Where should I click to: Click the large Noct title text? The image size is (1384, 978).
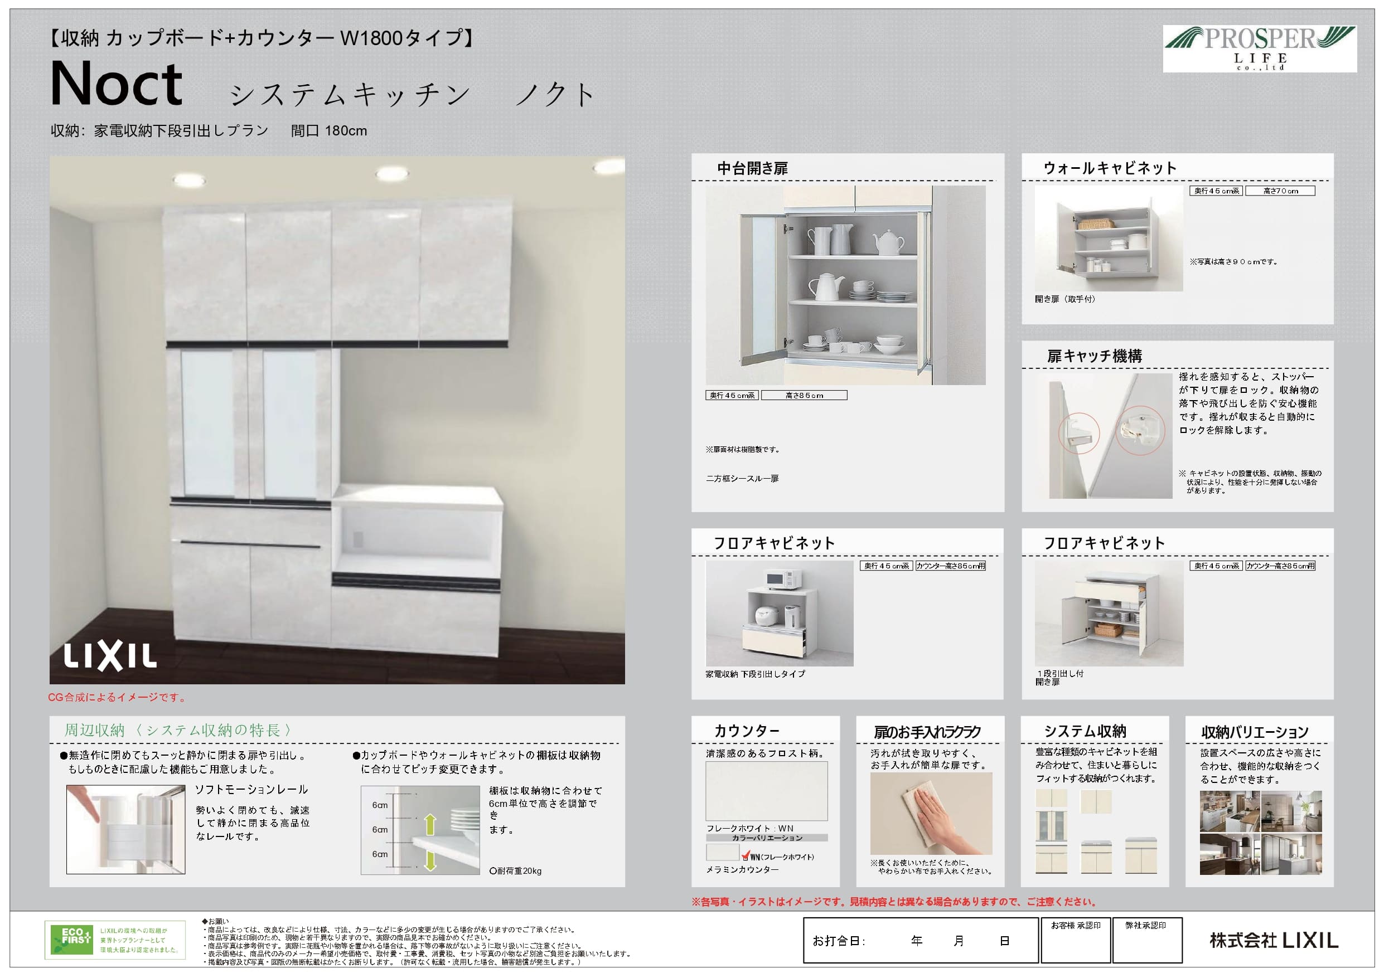(x=117, y=84)
